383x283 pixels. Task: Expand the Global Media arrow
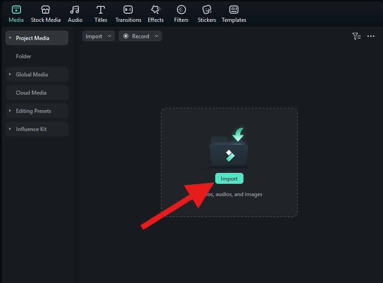pyautogui.click(x=10, y=74)
